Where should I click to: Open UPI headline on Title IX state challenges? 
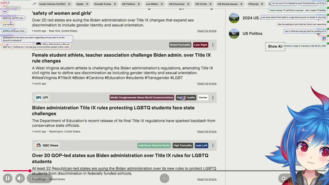pos(113,110)
